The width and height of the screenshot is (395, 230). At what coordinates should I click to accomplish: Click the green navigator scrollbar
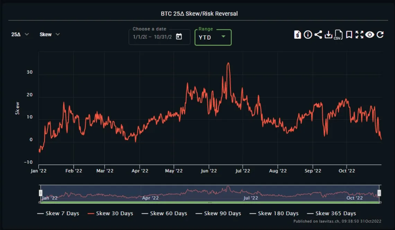[x=210, y=202]
